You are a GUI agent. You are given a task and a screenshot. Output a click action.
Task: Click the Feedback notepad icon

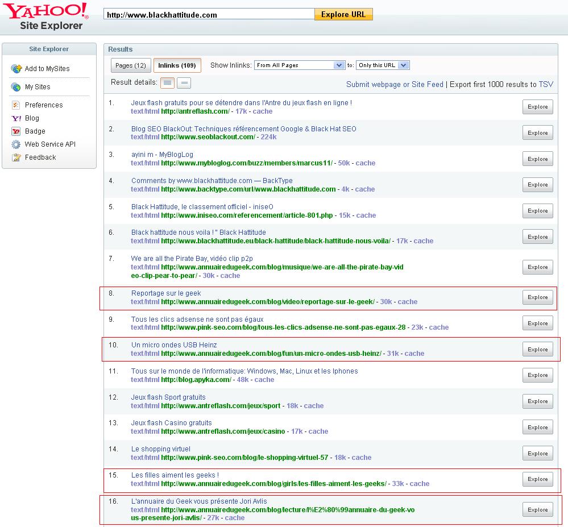[16, 157]
